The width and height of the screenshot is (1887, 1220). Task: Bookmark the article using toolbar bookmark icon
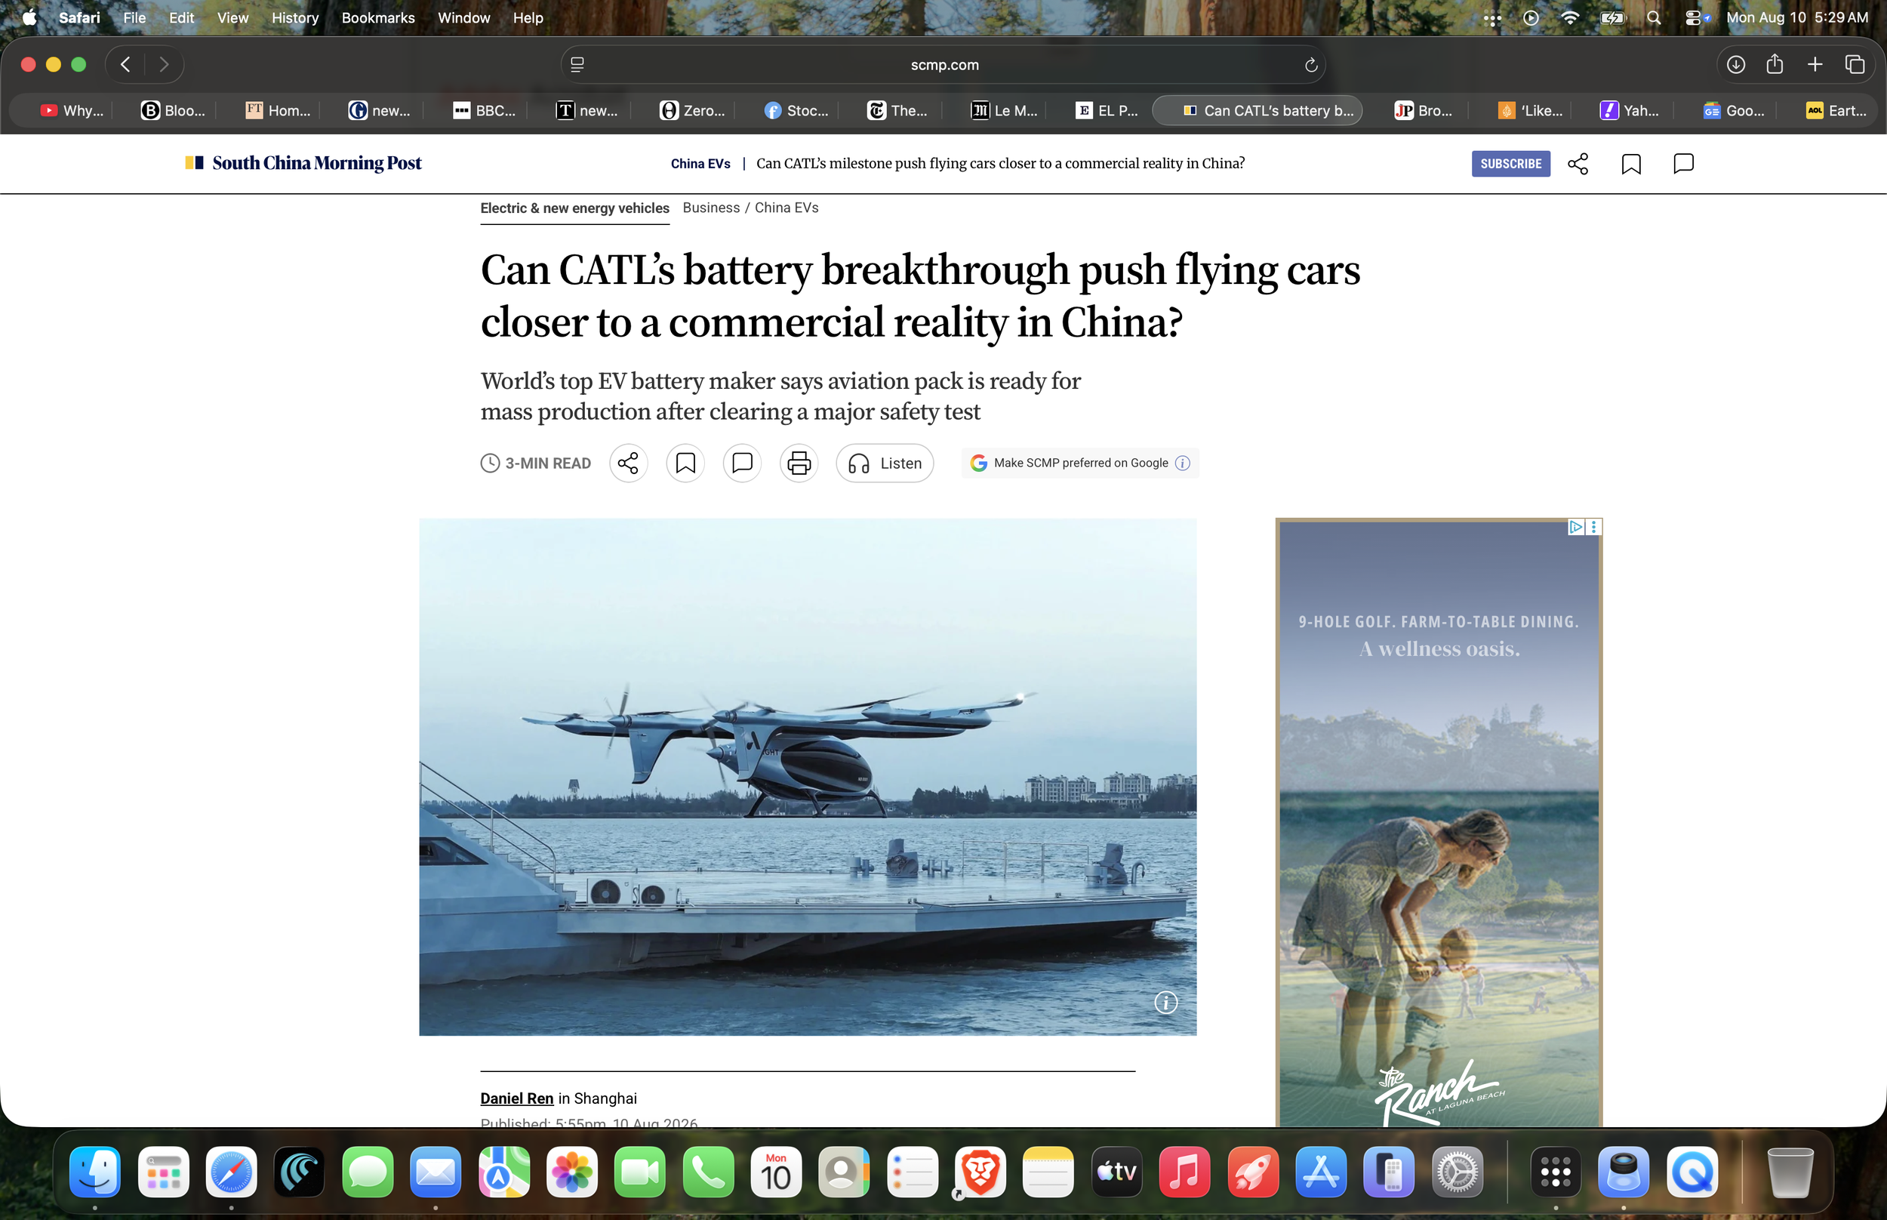pyautogui.click(x=685, y=464)
